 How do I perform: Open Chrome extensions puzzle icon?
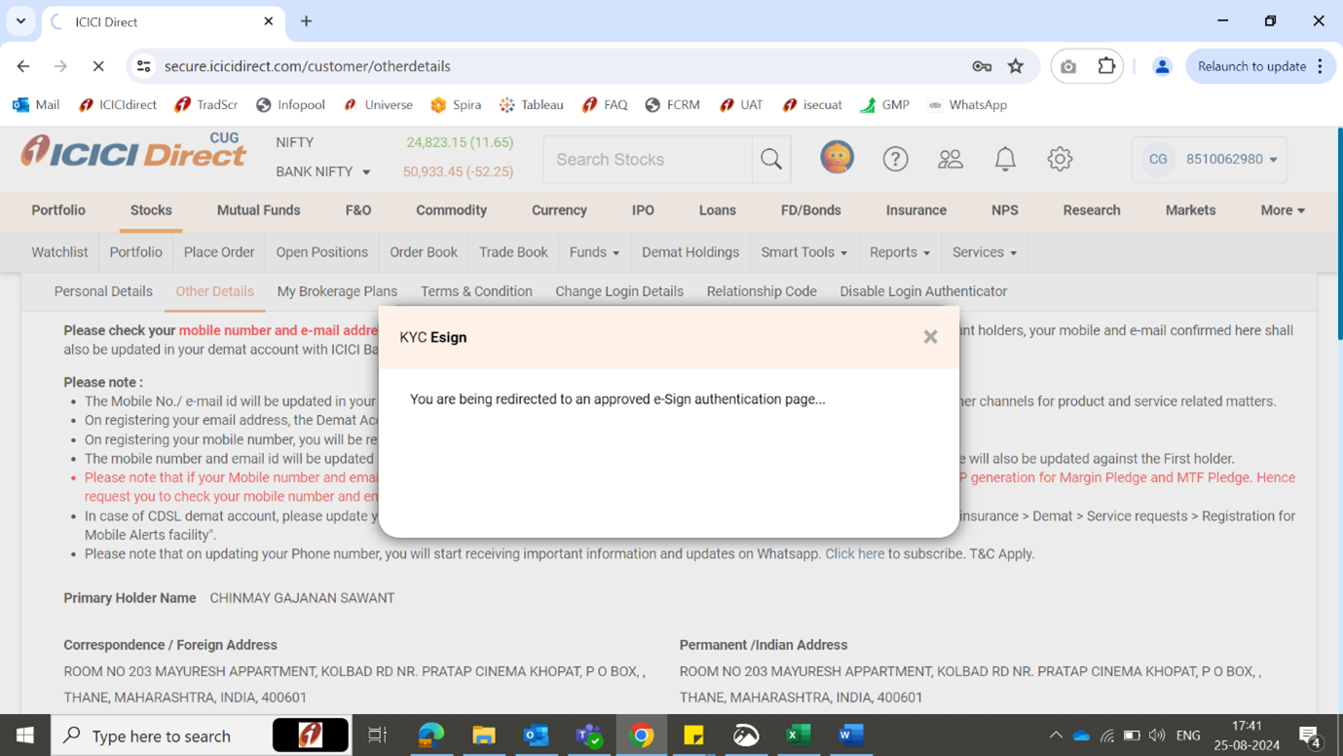point(1106,66)
